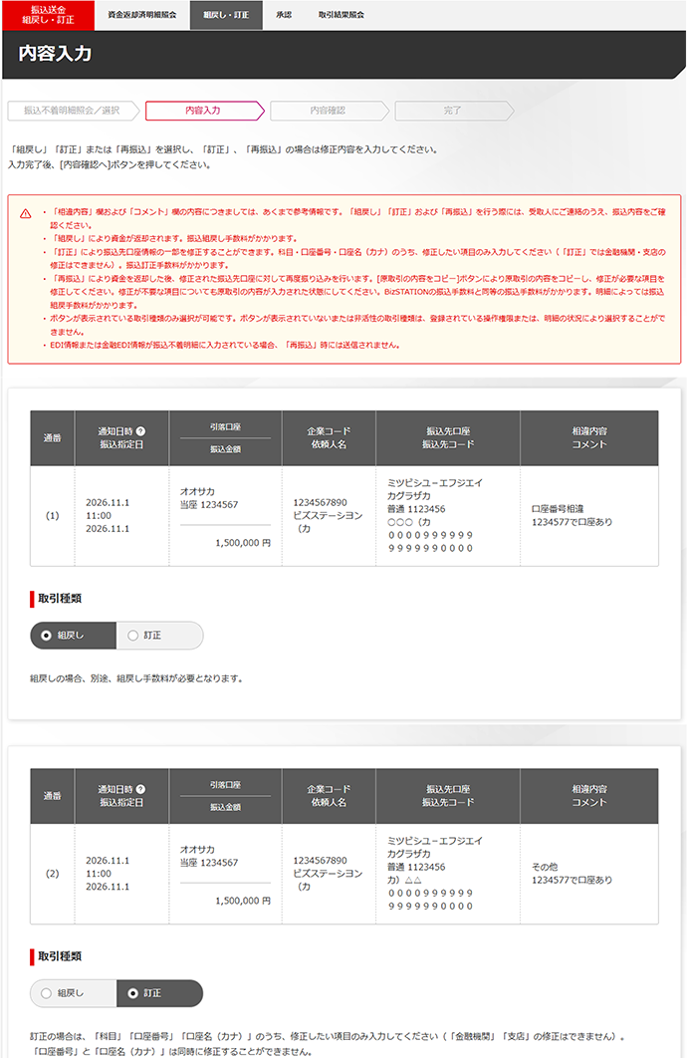Click その他 comment cell in transaction (2)
687x1058 pixels.
[x=572, y=873]
